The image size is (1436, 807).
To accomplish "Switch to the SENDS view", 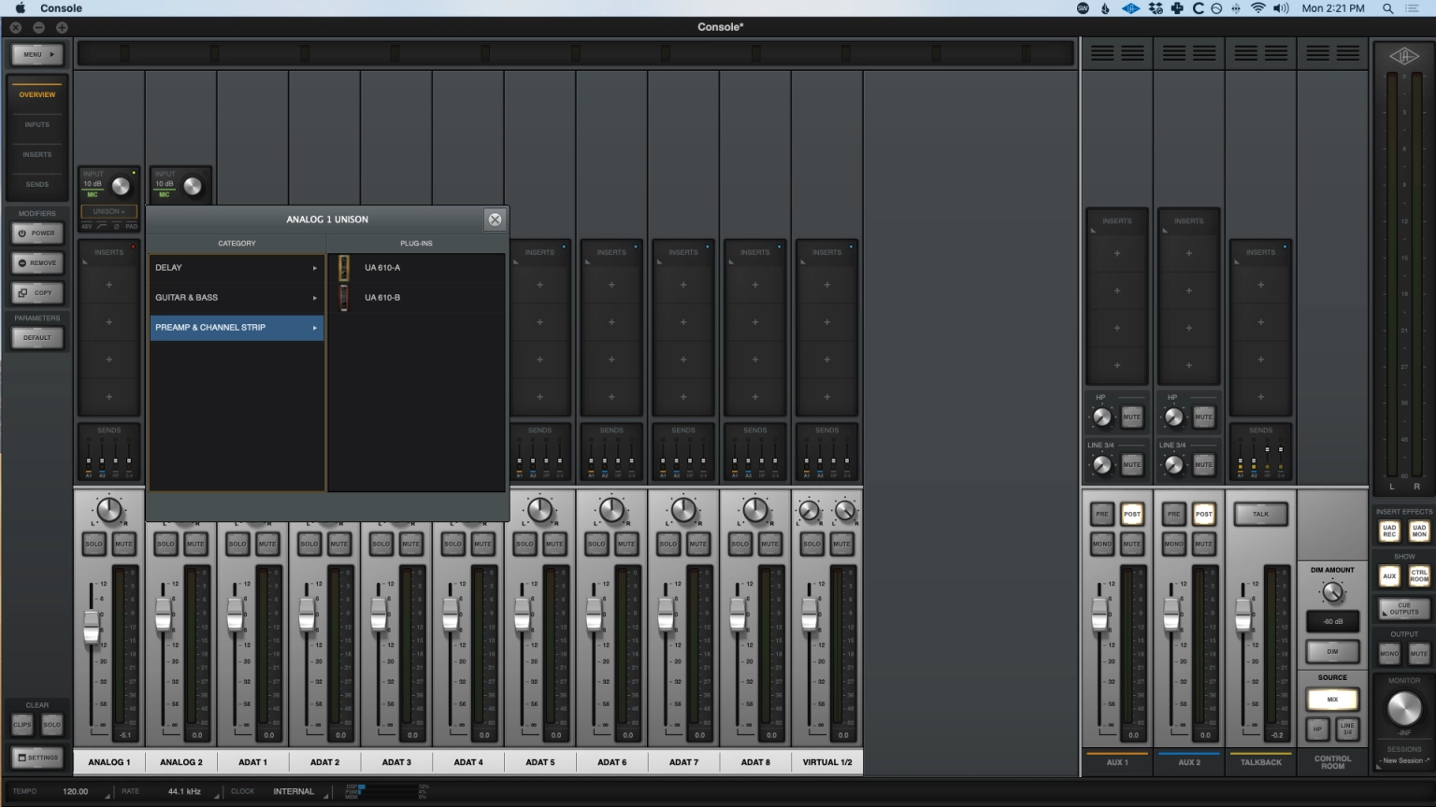I will (x=37, y=184).
